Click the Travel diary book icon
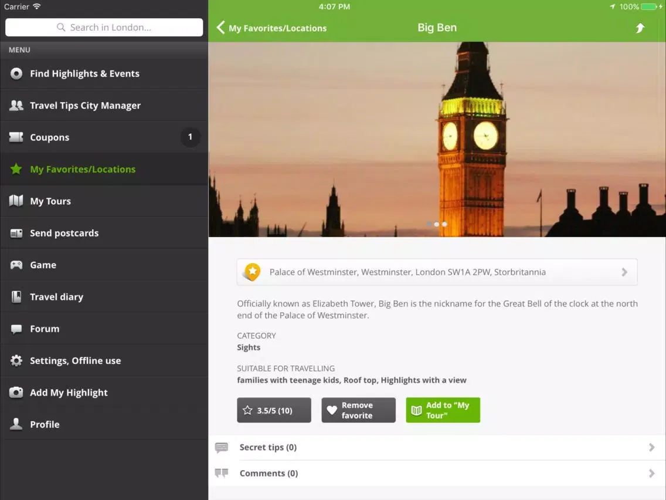The image size is (666, 500). (x=16, y=297)
